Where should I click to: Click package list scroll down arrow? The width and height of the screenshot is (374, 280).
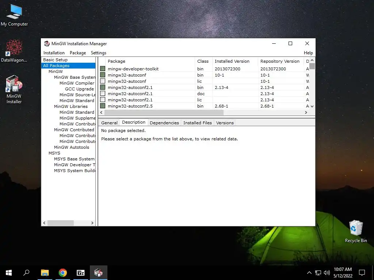(x=312, y=106)
